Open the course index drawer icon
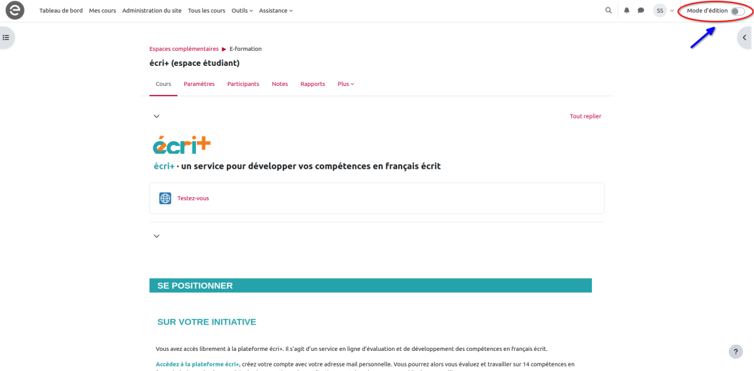The height and width of the screenshot is (371, 754). pyautogui.click(x=6, y=38)
